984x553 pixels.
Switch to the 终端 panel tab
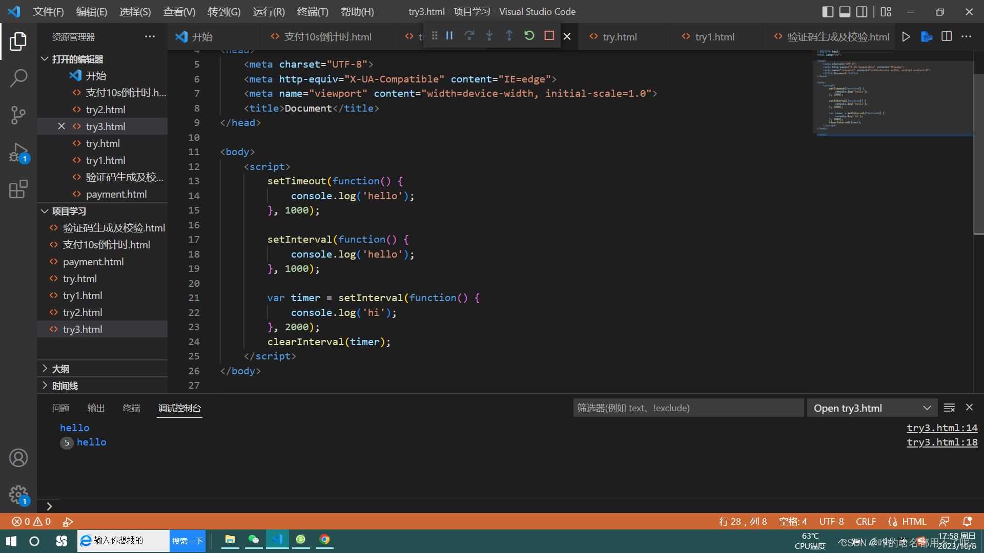131,408
